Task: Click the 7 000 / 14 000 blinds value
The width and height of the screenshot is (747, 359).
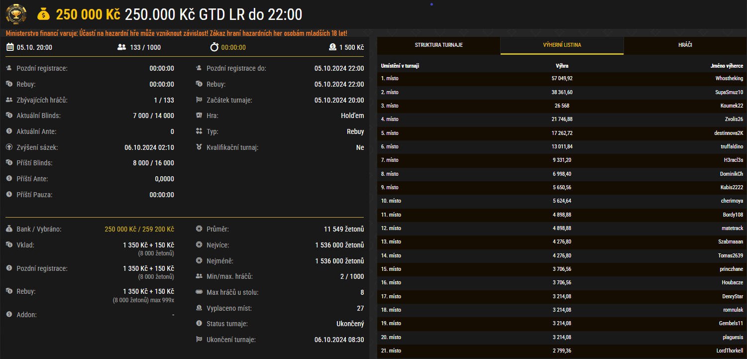Action: click(154, 116)
